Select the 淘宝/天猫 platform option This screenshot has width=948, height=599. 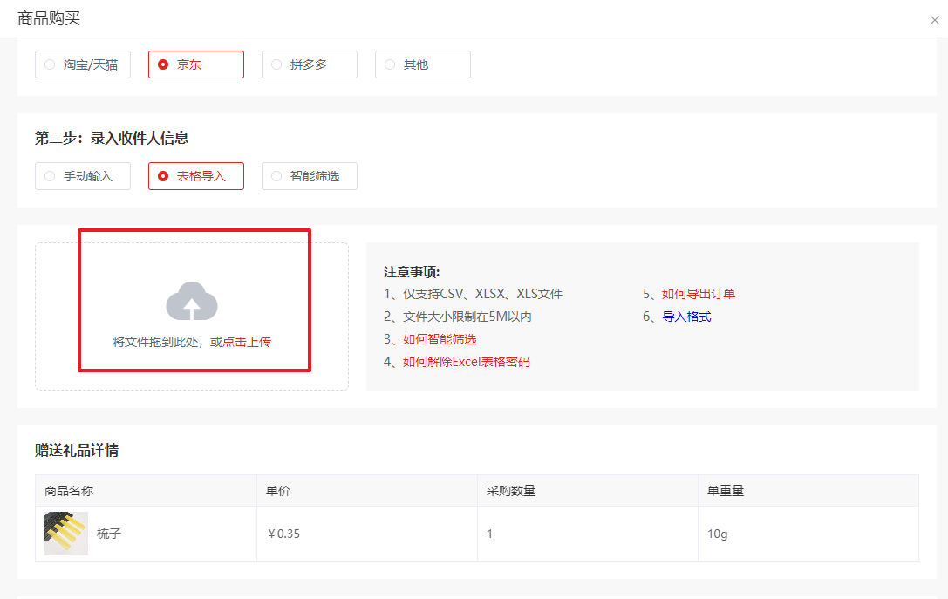click(83, 65)
